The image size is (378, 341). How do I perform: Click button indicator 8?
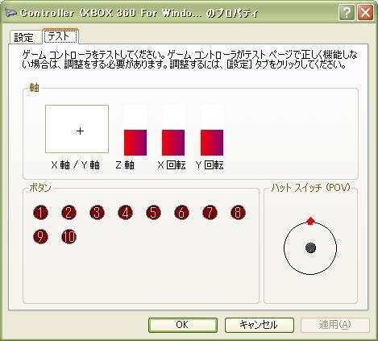238,213
